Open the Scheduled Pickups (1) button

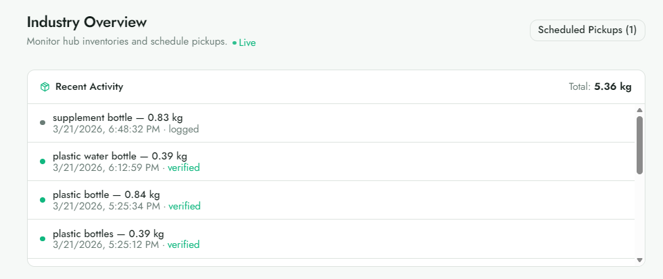tap(587, 30)
